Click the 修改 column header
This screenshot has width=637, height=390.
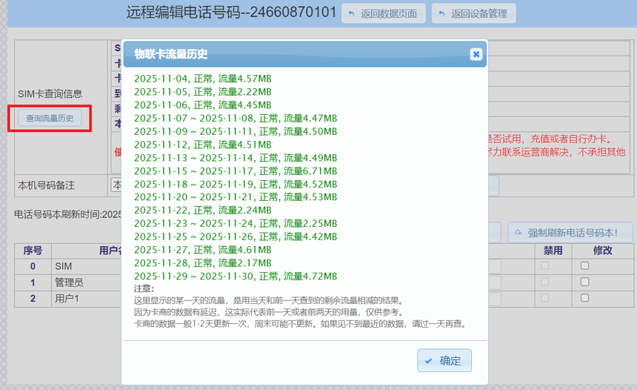(x=602, y=251)
